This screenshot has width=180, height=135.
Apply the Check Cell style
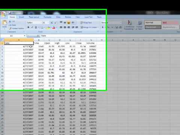point(153,27)
